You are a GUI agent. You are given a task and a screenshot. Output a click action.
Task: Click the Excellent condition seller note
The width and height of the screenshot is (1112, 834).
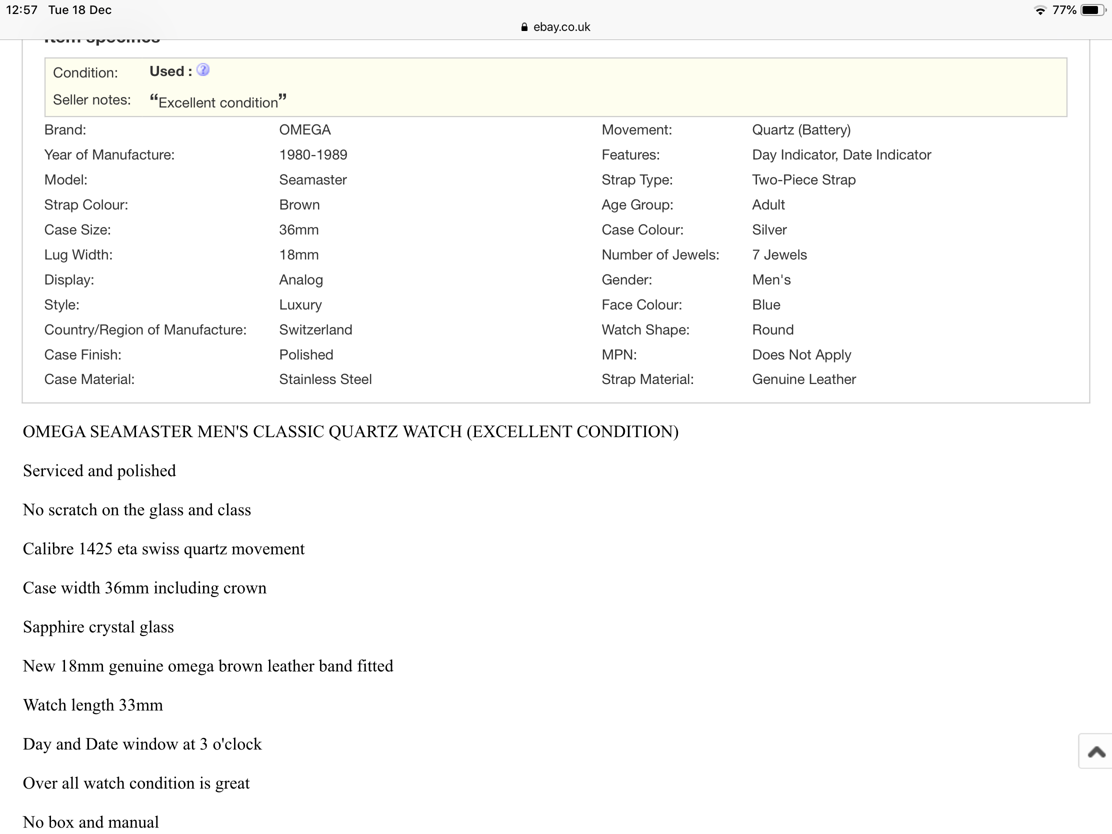point(217,102)
